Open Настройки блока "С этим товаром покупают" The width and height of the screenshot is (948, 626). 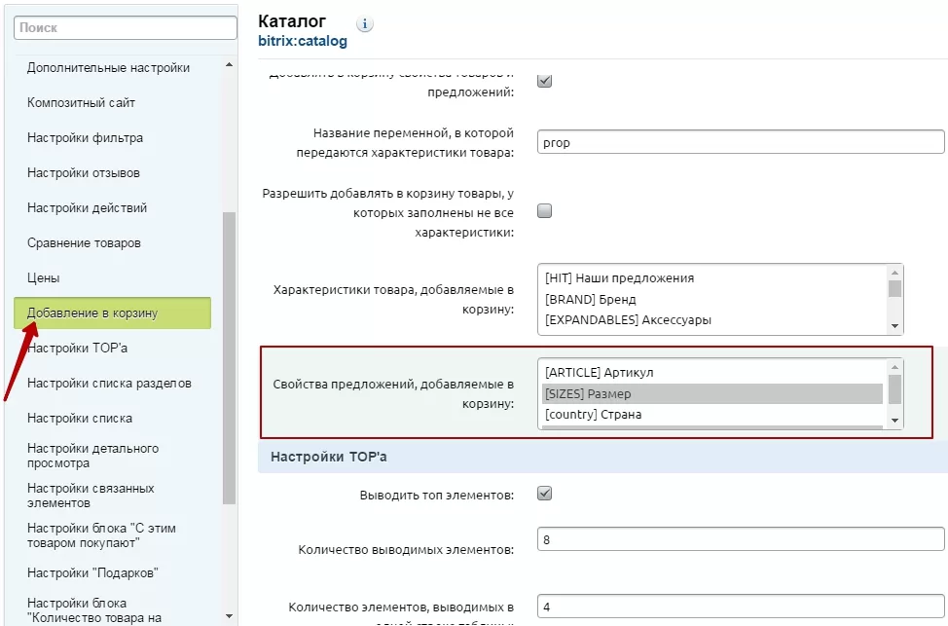click(x=101, y=535)
